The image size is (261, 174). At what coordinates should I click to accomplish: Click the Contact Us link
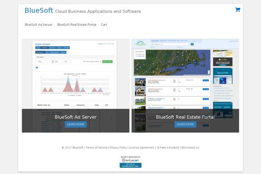point(190,147)
